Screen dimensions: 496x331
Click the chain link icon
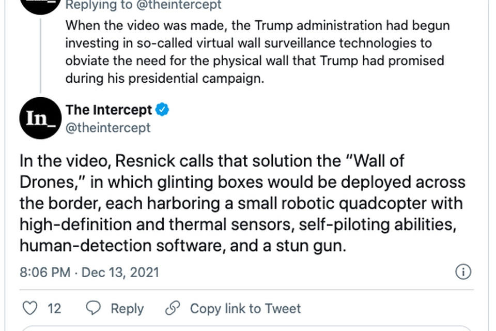tap(173, 308)
